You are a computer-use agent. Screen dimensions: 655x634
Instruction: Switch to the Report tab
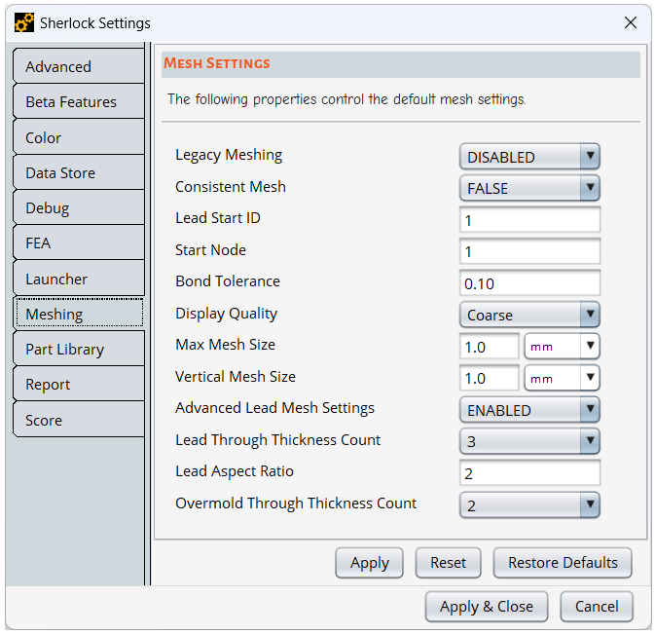tap(79, 384)
